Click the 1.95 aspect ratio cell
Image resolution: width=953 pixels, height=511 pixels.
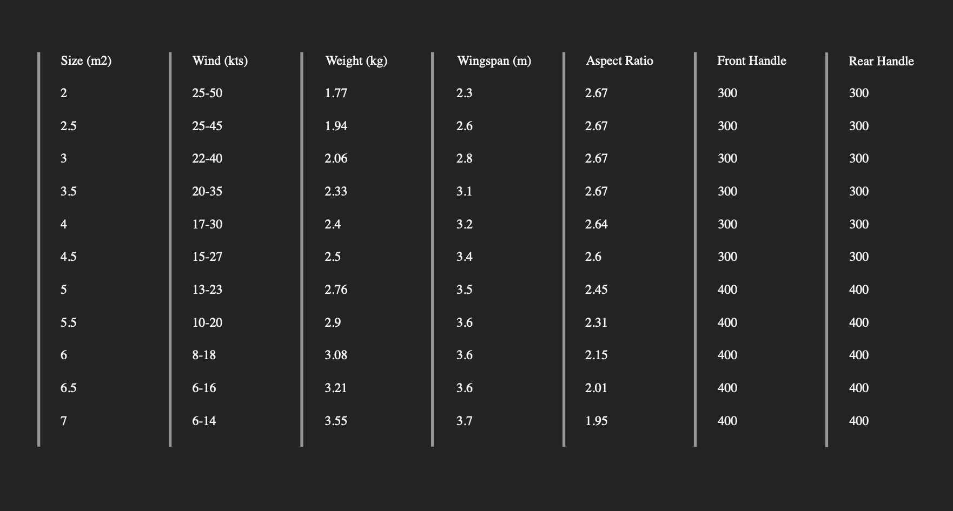[x=597, y=421]
